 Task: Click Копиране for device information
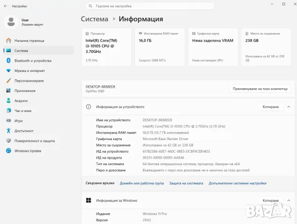tap(271, 107)
